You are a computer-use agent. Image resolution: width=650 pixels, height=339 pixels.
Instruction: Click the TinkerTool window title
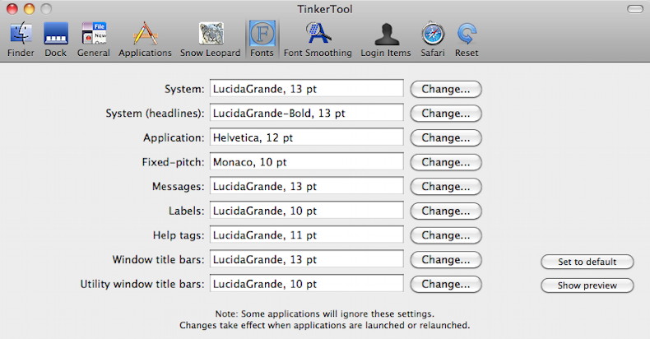click(324, 9)
